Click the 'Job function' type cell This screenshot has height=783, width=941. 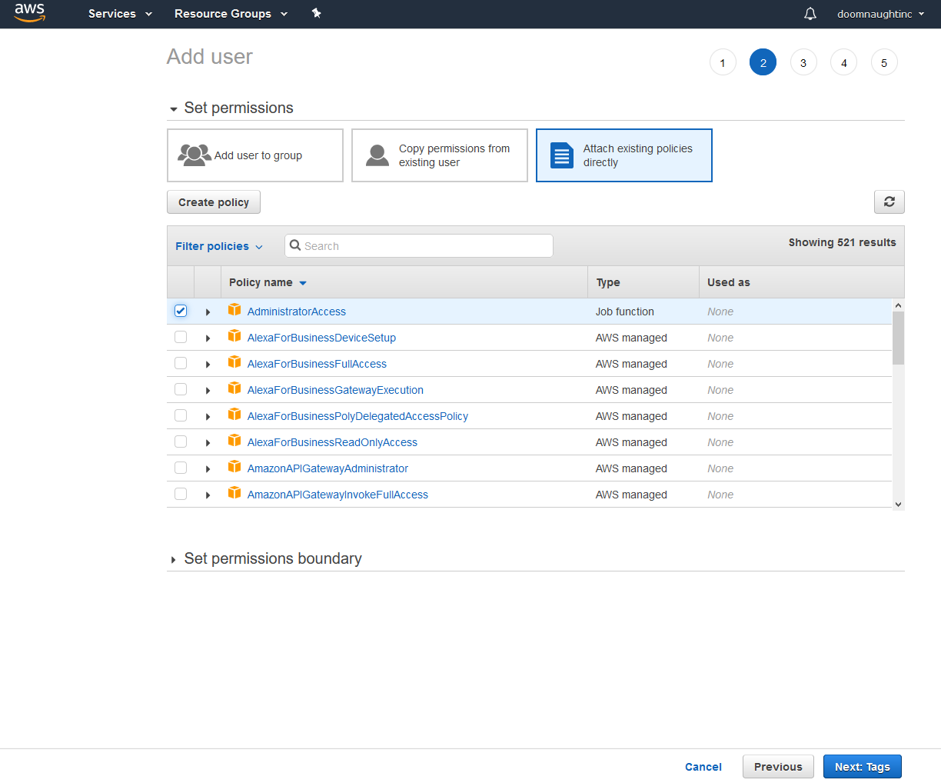pyautogui.click(x=624, y=312)
